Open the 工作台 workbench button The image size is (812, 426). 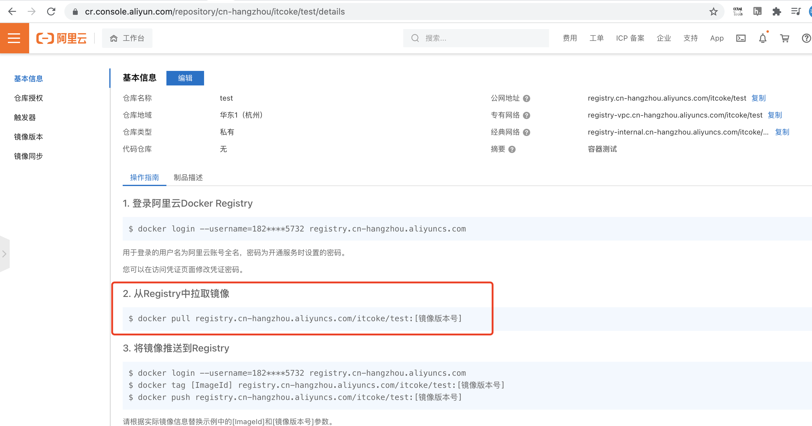tap(127, 38)
